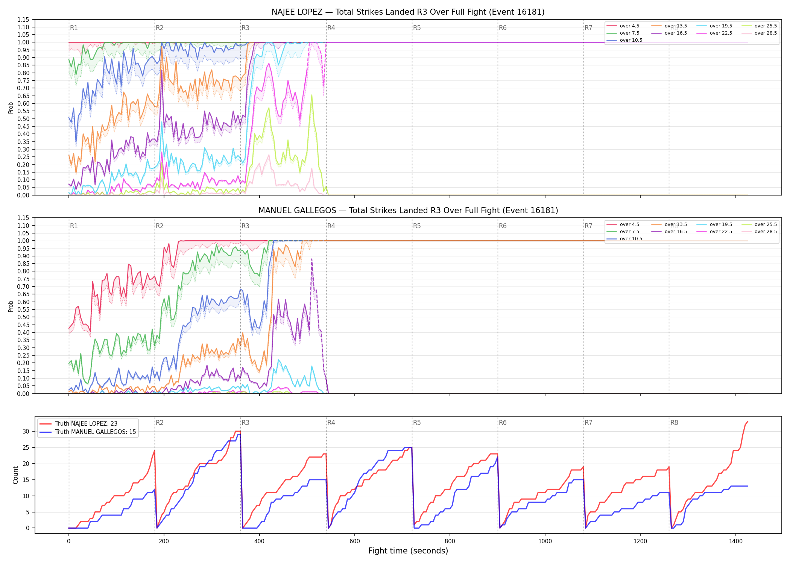Click the 1.15 tick on the Lopez Prob axis
The width and height of the screenshot is (790, 564).
pos(23,20)
